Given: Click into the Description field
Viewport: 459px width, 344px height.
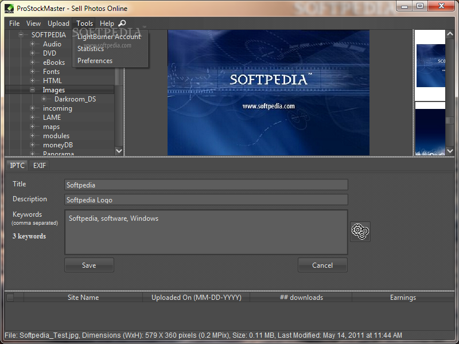Looking at the screenshot, I should click(x=206, y=200).
